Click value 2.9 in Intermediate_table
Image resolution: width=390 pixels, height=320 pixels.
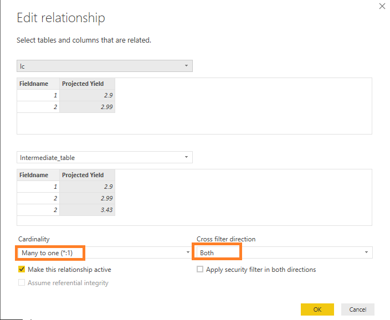pyautogui.click(x=87, y=187)
